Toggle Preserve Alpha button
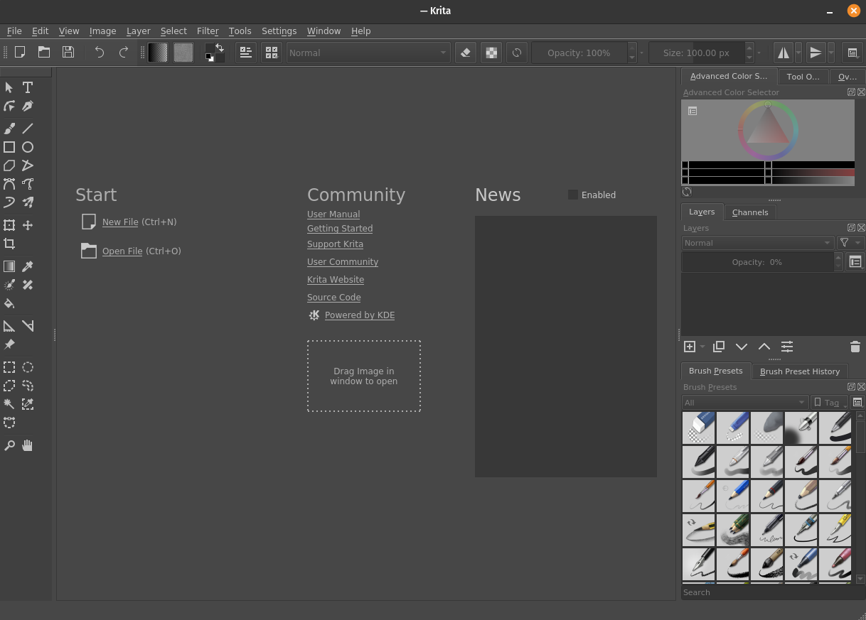 point(491,53)
